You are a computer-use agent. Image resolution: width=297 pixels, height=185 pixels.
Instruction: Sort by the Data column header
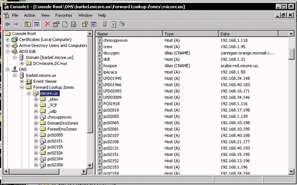tap(248, 34)
